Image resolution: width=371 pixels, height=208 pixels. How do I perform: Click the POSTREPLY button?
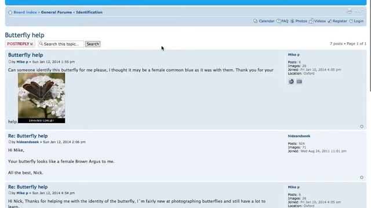click(20, 44)
